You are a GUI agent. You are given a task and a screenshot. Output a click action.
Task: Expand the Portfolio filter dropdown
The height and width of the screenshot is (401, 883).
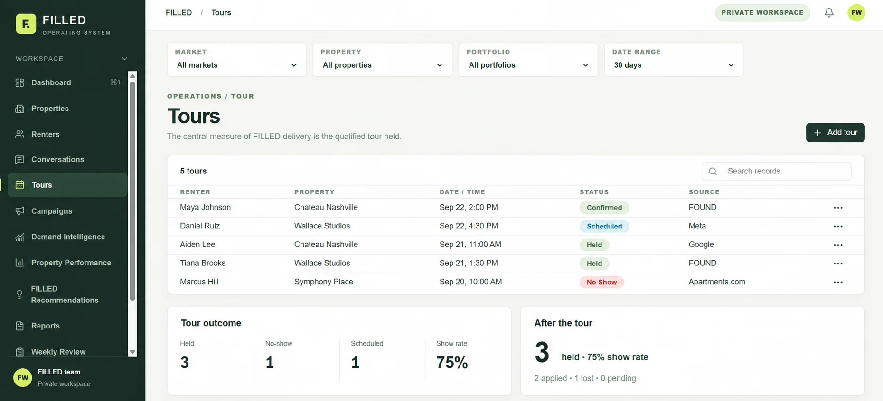(528, 60)
